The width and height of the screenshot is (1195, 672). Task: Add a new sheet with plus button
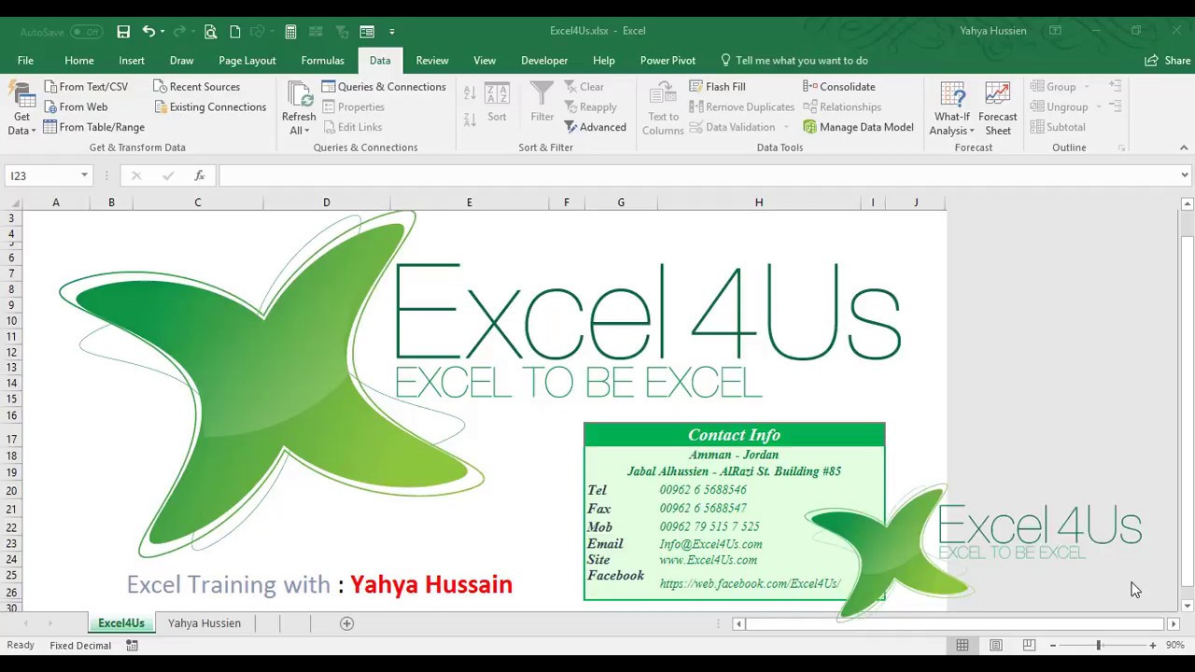(x=346, y=623)
